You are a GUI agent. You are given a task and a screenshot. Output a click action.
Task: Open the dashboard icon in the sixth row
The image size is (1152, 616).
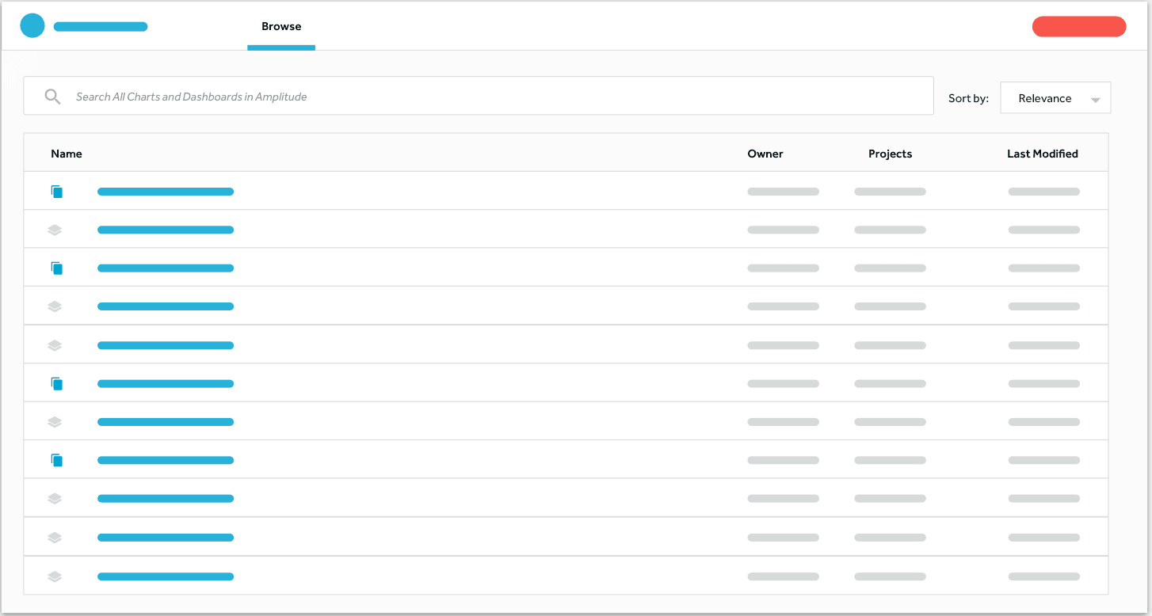click(55, 383)
